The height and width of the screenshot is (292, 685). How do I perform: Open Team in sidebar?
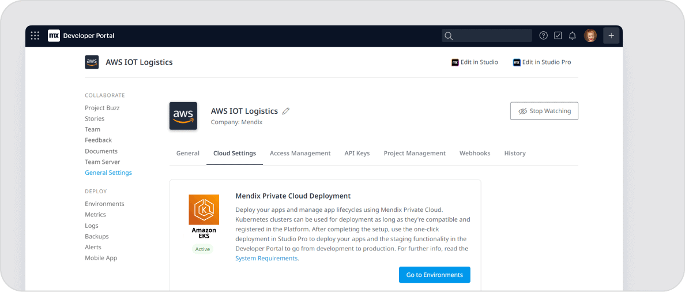(93, 129)
